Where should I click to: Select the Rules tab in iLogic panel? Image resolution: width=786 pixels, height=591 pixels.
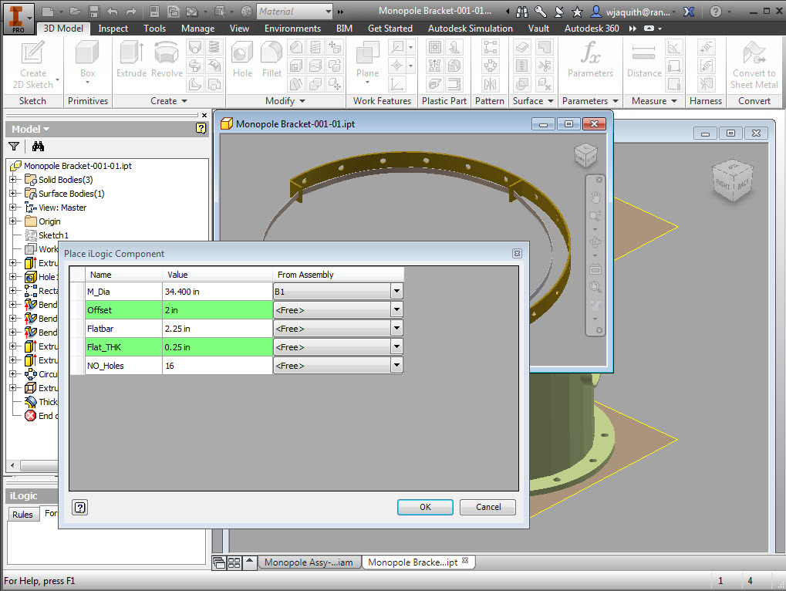[22, 515]
